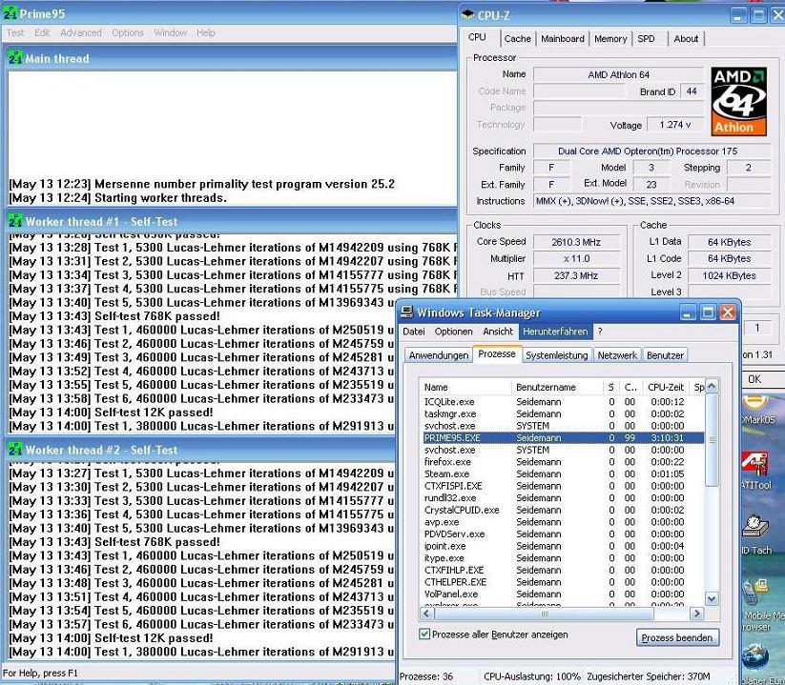Open the Help menu in Prime95
Image resolution: width=785 pixels, height=685 pixels.
[x=205, y=32]
